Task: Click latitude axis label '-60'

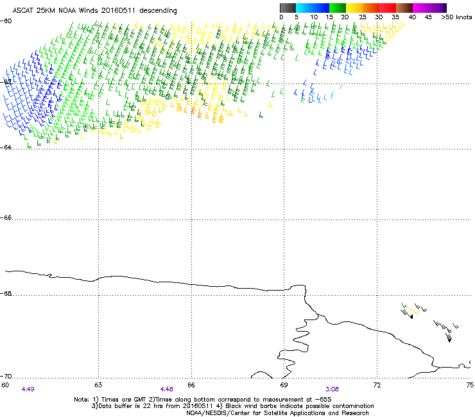Action: (6, 21)
